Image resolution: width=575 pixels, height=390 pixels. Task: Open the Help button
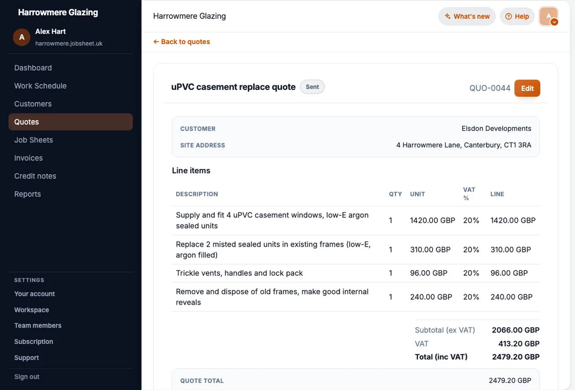click(517, 17)
